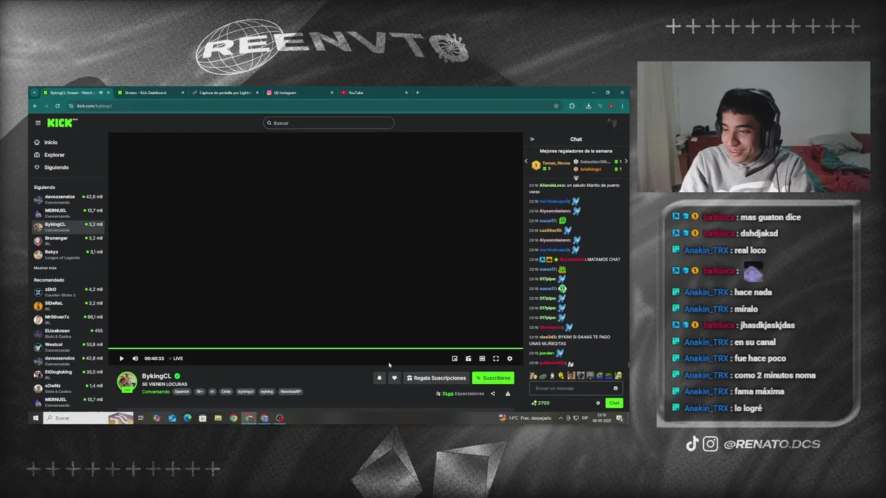Switch to Captura de pantalla Lightshot tab
This screenshot has height=498, width=886.
pos(224,93)
